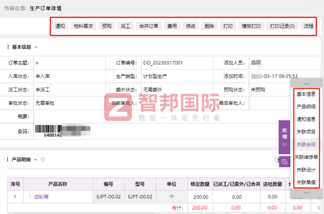
Task: Click the 派工 button
Action: click(x=125, y=26)
